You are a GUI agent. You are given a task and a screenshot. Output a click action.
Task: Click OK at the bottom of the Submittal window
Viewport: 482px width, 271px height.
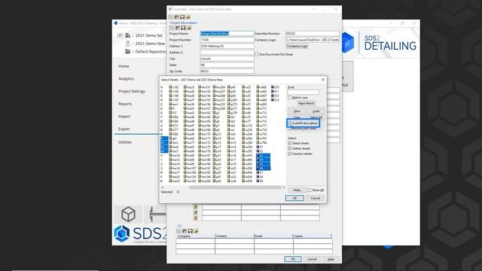click(293, 259)
